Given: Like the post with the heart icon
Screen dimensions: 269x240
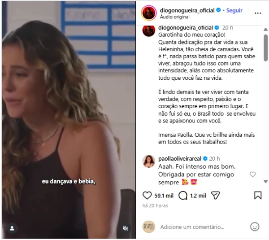Looking at the screenshot, I should pyautogui.click(x=147, y=196).
